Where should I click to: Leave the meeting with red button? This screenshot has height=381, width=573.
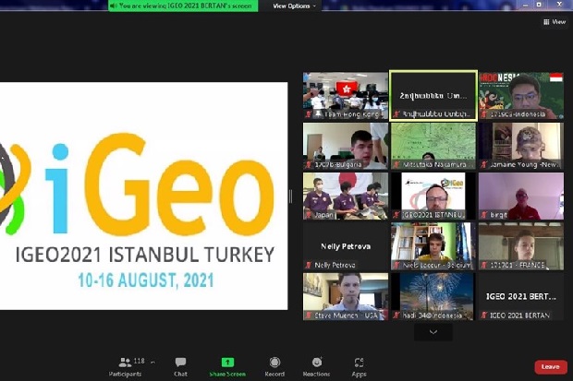point(551,367)
